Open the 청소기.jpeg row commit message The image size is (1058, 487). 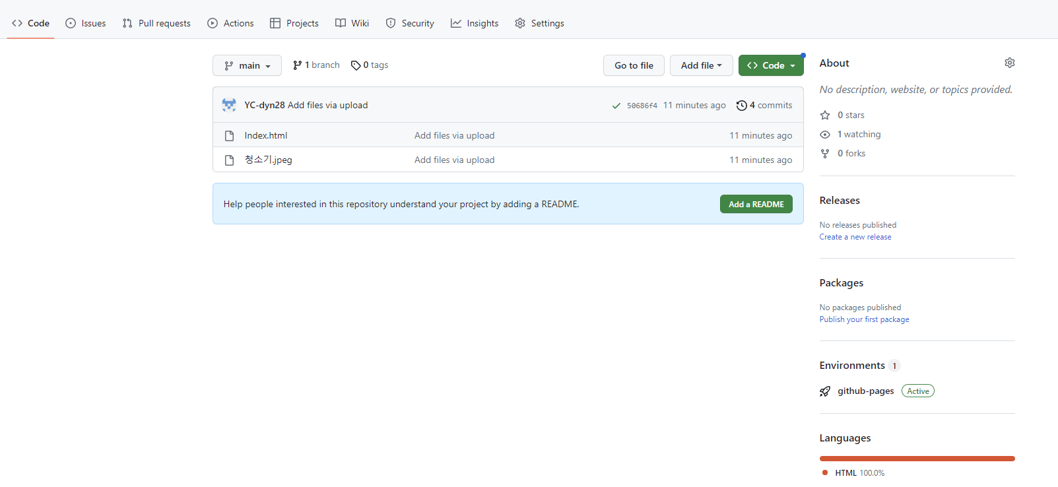[455, 160]
